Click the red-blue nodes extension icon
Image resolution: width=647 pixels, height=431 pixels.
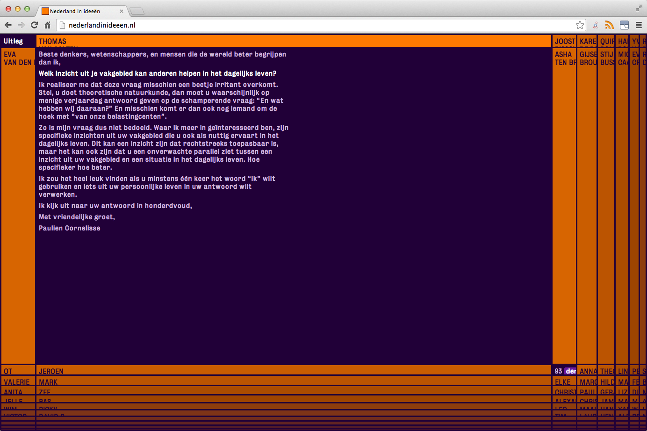tap(596, 25)
